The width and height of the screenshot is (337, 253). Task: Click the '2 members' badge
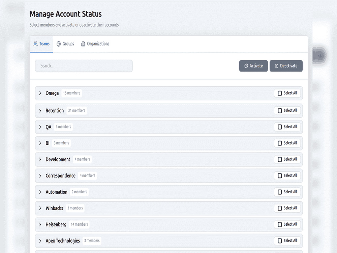(79, 192)
